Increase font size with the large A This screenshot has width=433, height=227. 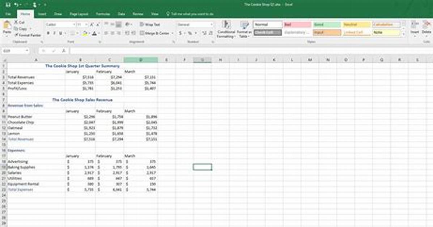(x=92, y=25)
